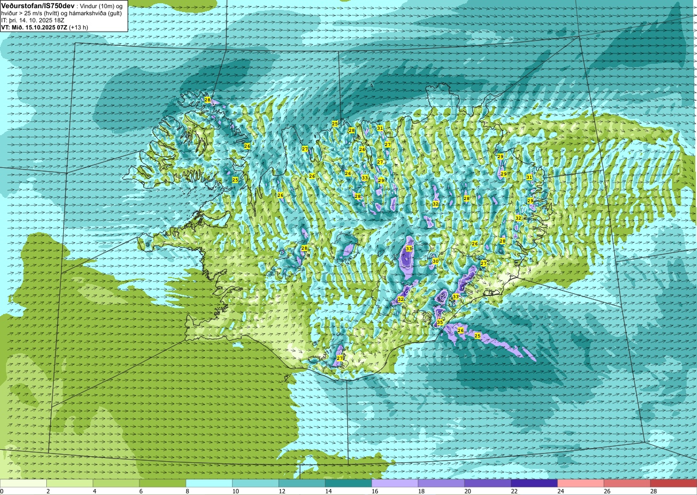The height and width of the screenshot is (495, 697).
Task: Click the "VT: Mið. 15.10.2025 07Z" valid time
Action: pos(34,27)
